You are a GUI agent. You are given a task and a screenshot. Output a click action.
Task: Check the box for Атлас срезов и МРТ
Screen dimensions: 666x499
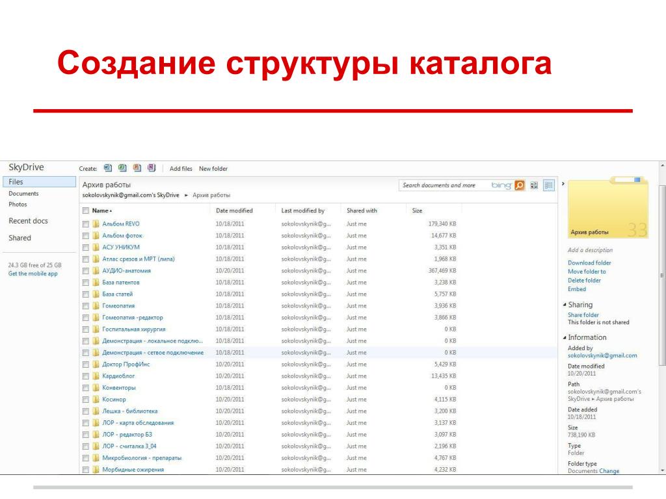[x=86, y=259]
